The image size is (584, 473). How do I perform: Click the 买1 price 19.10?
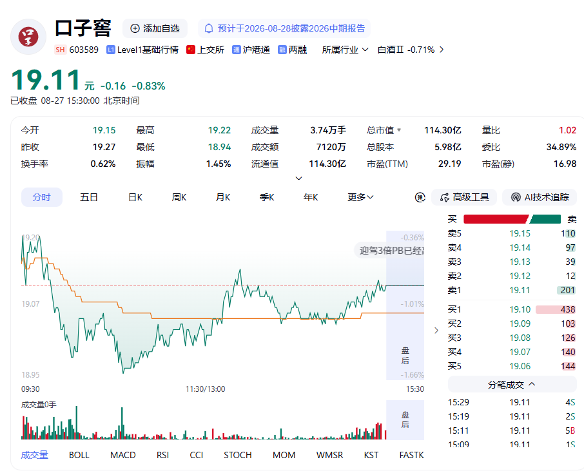[x=520, y=309]
